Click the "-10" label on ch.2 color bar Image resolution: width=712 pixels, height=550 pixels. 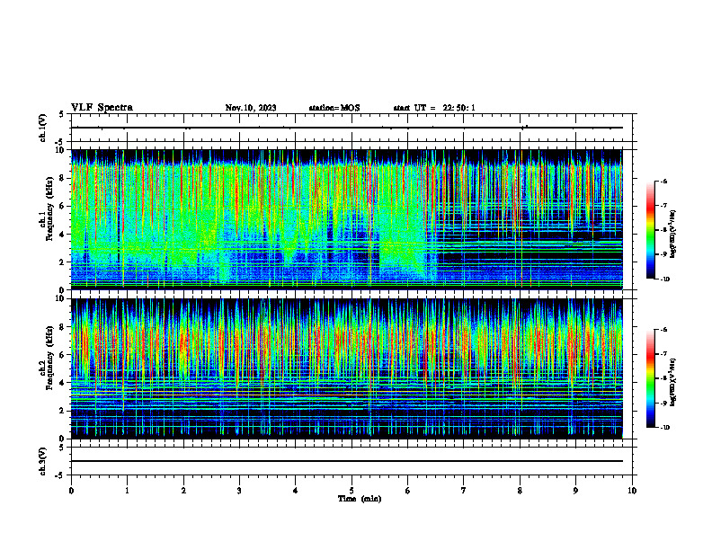coord(664,428)
